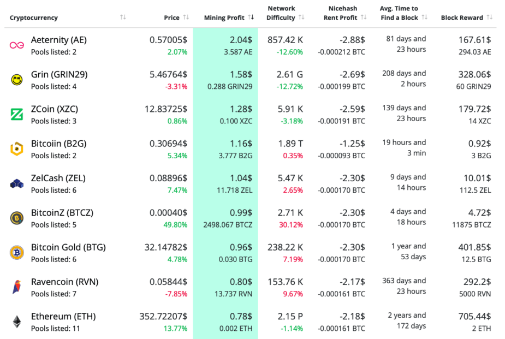The image size is (505, 339).
Task: Click the Aeternity infinity logo icon
Action: 17,45
